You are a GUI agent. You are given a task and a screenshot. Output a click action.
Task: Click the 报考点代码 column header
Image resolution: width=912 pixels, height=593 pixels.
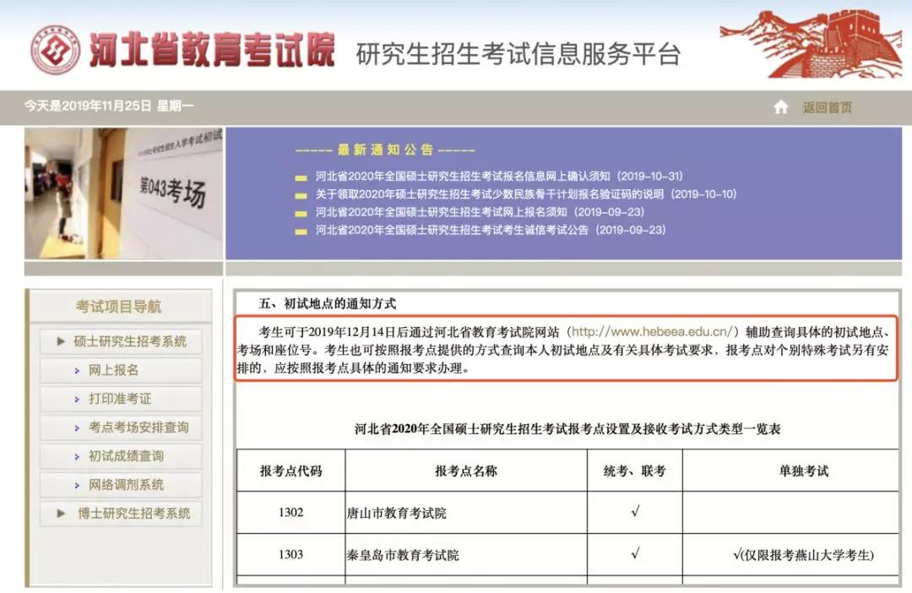tap(290, 471)
